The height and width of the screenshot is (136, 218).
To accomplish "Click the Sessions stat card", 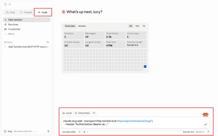I will pyautogui.click(x=73, y=35).
